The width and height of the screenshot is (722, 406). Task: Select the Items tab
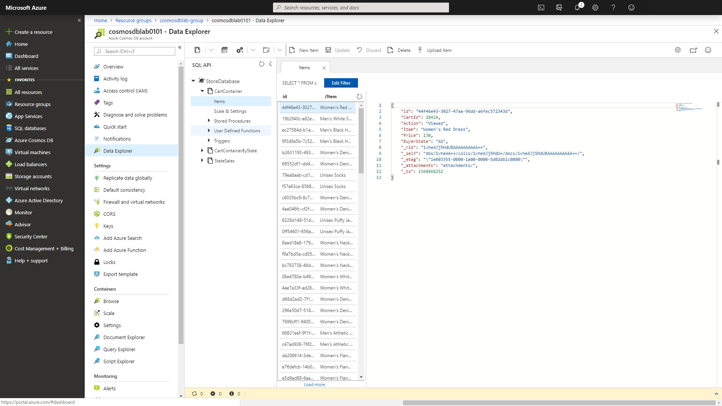coord(304,68)
